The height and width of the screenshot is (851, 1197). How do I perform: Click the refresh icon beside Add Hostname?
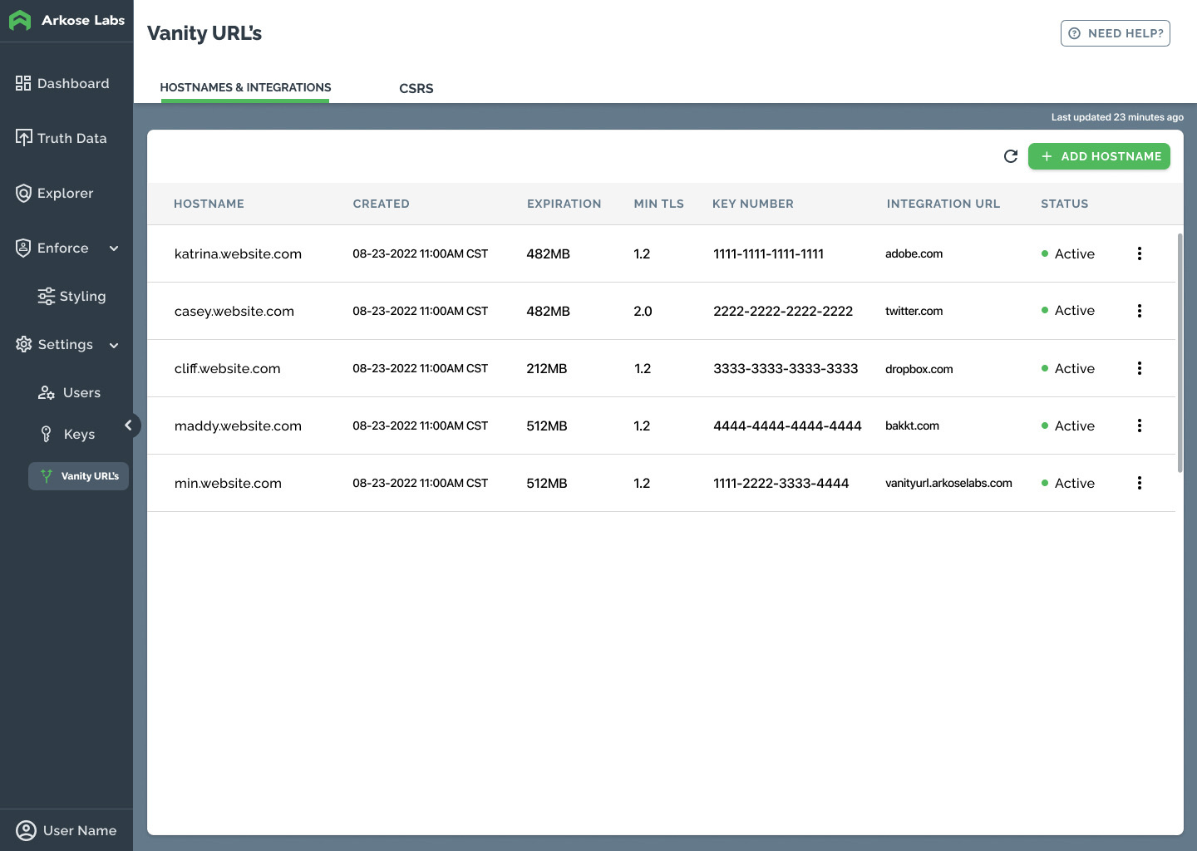tap(1011, 156)
